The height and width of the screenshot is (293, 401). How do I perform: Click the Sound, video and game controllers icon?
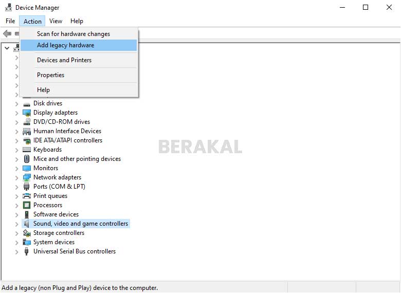pos(27,224)
